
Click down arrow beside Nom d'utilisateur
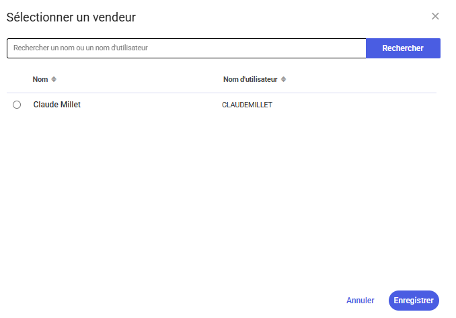[283, 81]
